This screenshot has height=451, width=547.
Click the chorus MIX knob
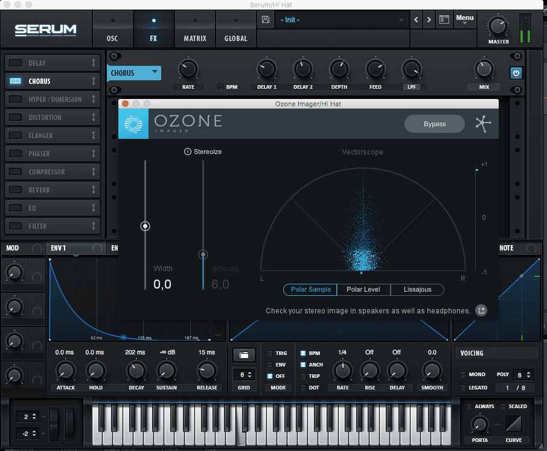(484, 69)
